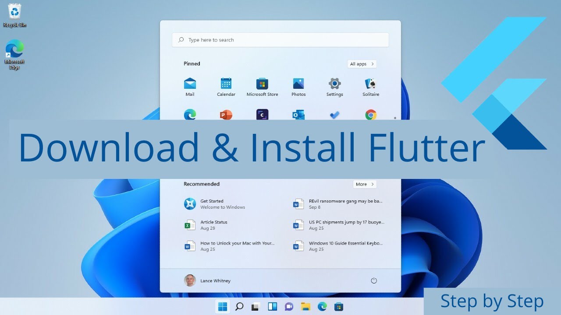This screenshot has width=561, height=315.
Task: Open pinned Settings gear app
Action: click(335, 87)
